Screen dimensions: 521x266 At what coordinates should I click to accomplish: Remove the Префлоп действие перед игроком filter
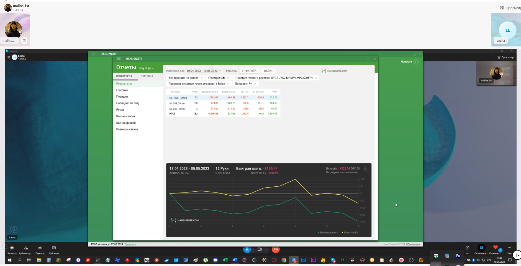coord(228,84)
